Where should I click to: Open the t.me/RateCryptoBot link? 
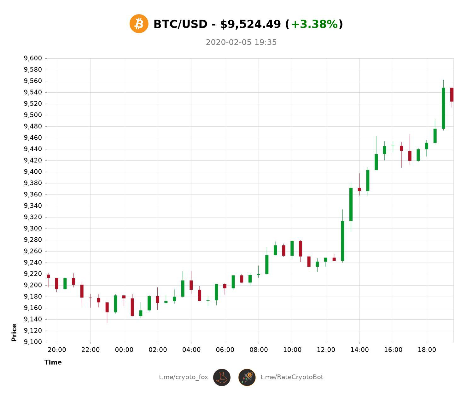pyautogui.click(x=292, y=377)
